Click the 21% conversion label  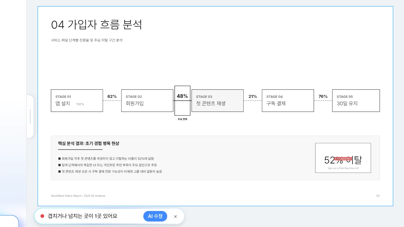[253, 96]
